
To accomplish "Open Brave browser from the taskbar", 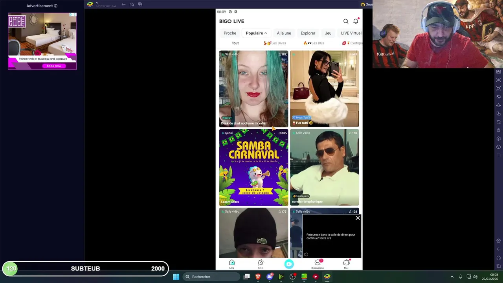I will point(258,277).
